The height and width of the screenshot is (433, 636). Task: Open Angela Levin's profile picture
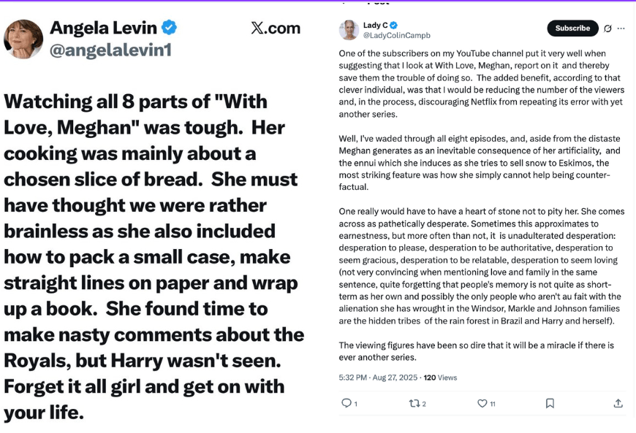coord(23,39)
